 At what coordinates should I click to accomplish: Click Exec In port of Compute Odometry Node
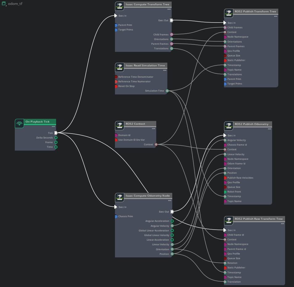pos(116,207)
